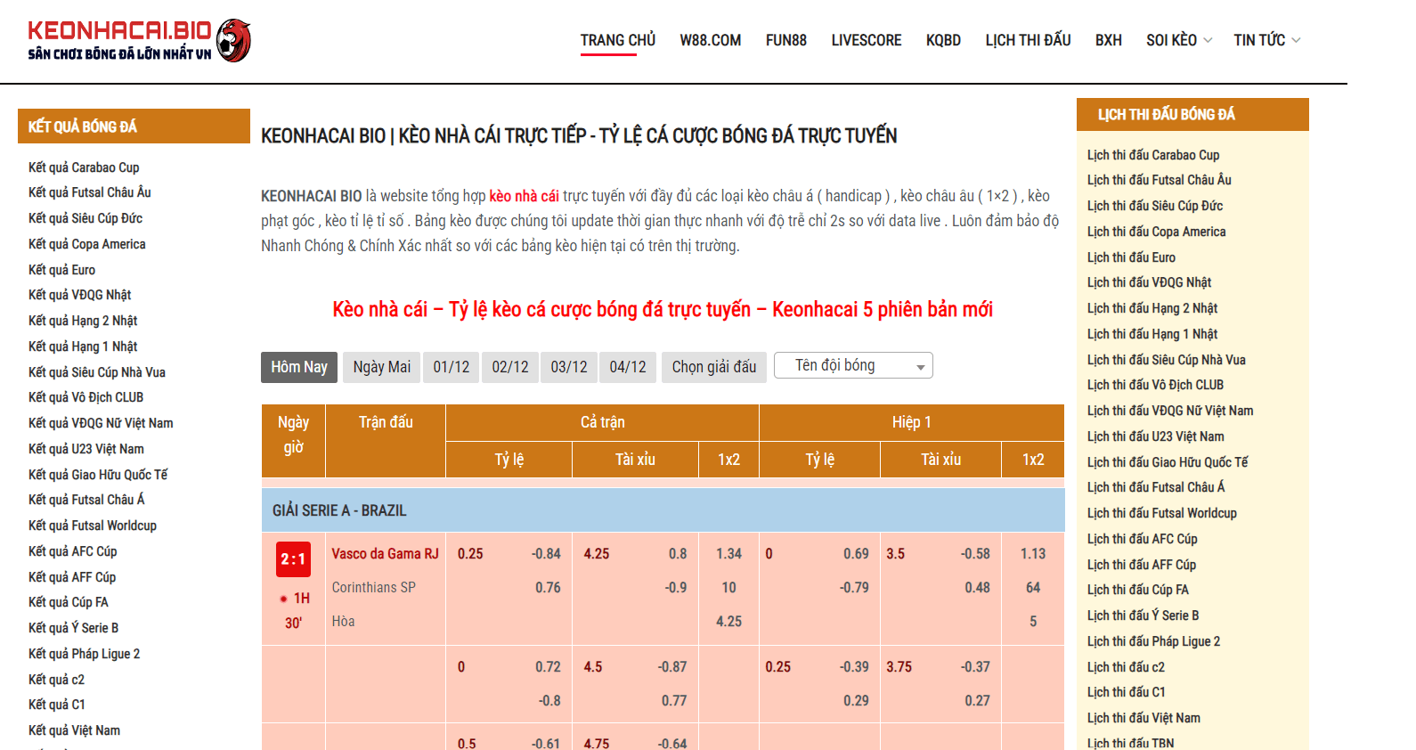Image resolution: width=1416 pixels, height=750 pixels.
Task: Click the Chọn giải đấu button
Action: click(714, 367)
